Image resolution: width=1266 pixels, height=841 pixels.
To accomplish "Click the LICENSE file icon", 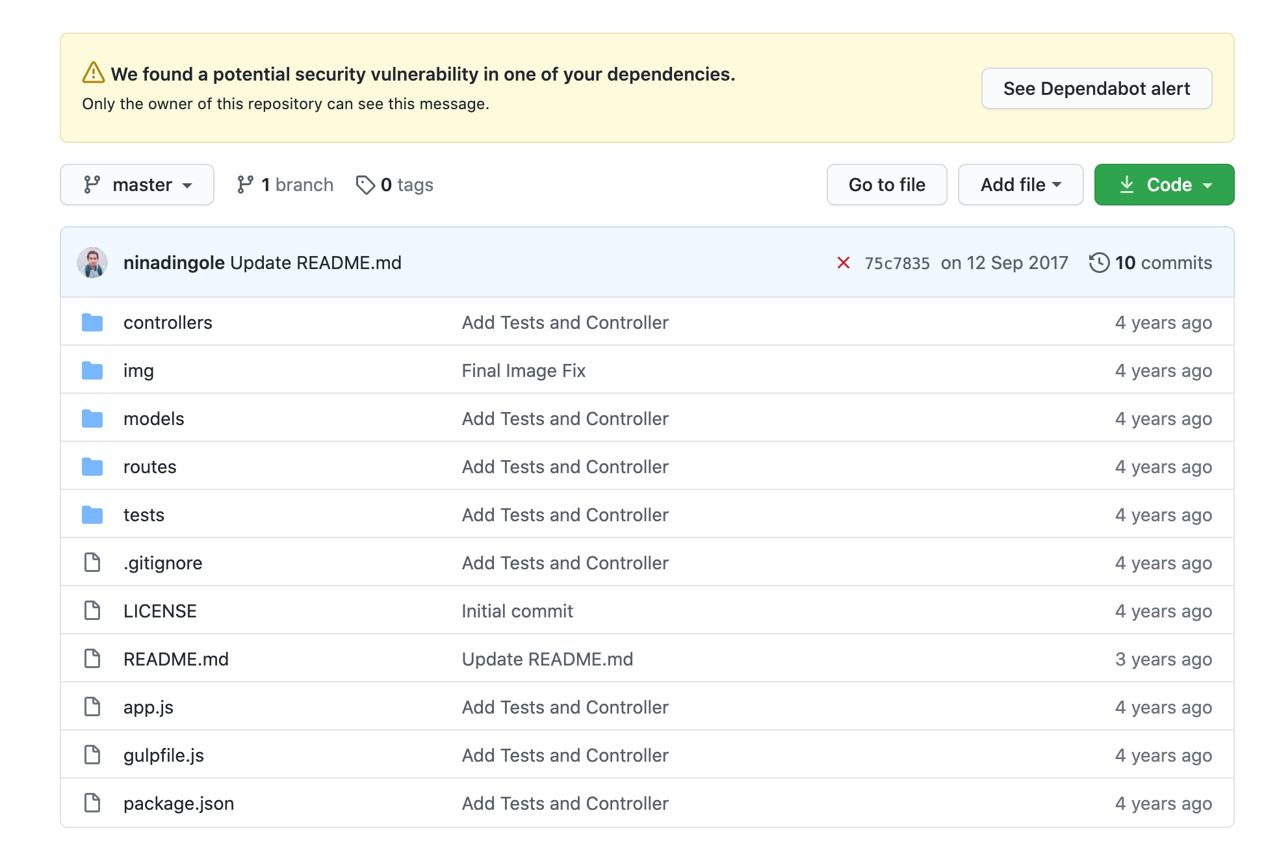I will pos(92,611).
